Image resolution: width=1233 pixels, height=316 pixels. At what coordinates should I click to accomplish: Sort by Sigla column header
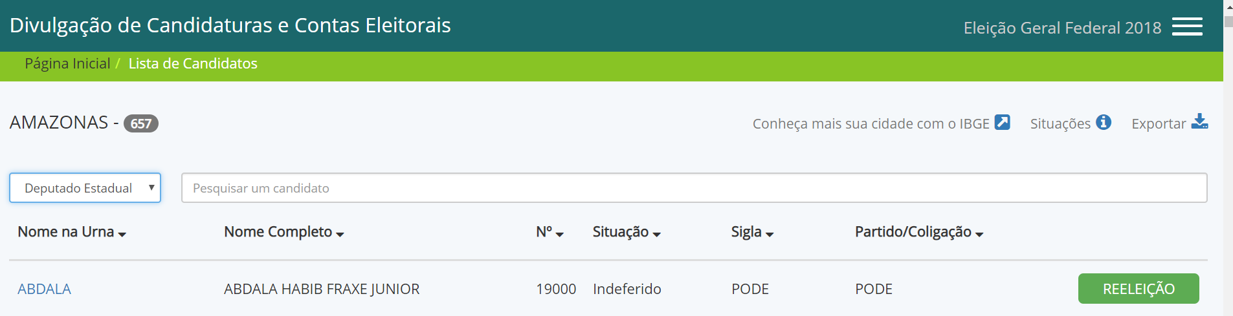point(752,232)
